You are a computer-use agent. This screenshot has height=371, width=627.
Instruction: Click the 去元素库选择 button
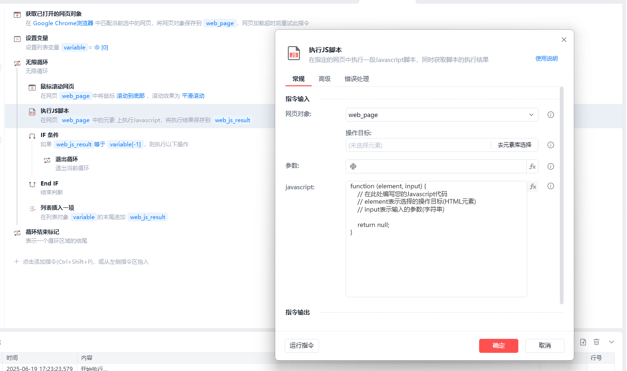tap(514, 145)
